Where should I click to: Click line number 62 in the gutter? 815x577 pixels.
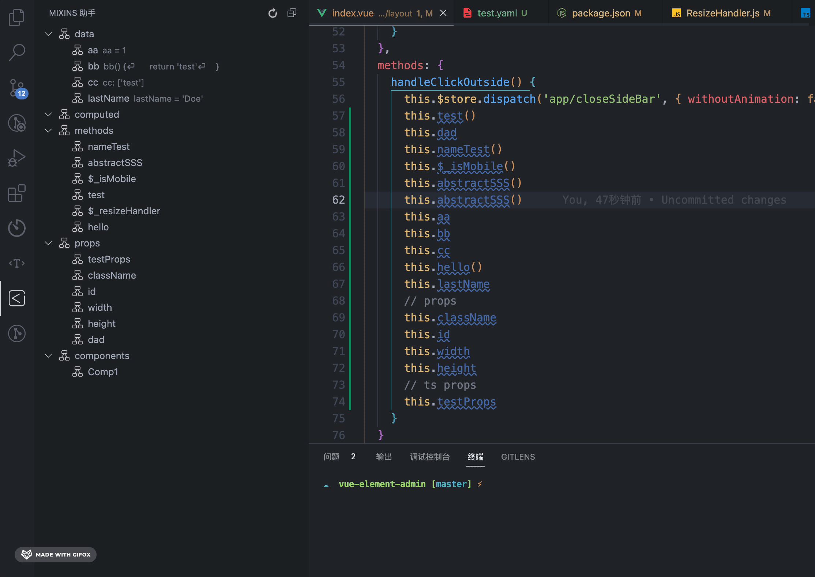click(x=338, y=200)
